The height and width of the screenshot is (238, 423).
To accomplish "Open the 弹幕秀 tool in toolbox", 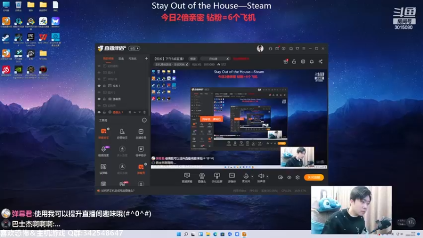I will pyautogui.click(x=141, y=169).
